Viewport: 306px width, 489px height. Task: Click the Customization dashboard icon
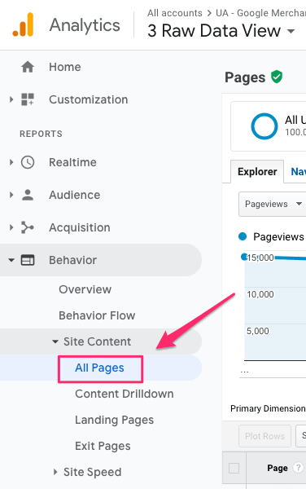(28, 99)
